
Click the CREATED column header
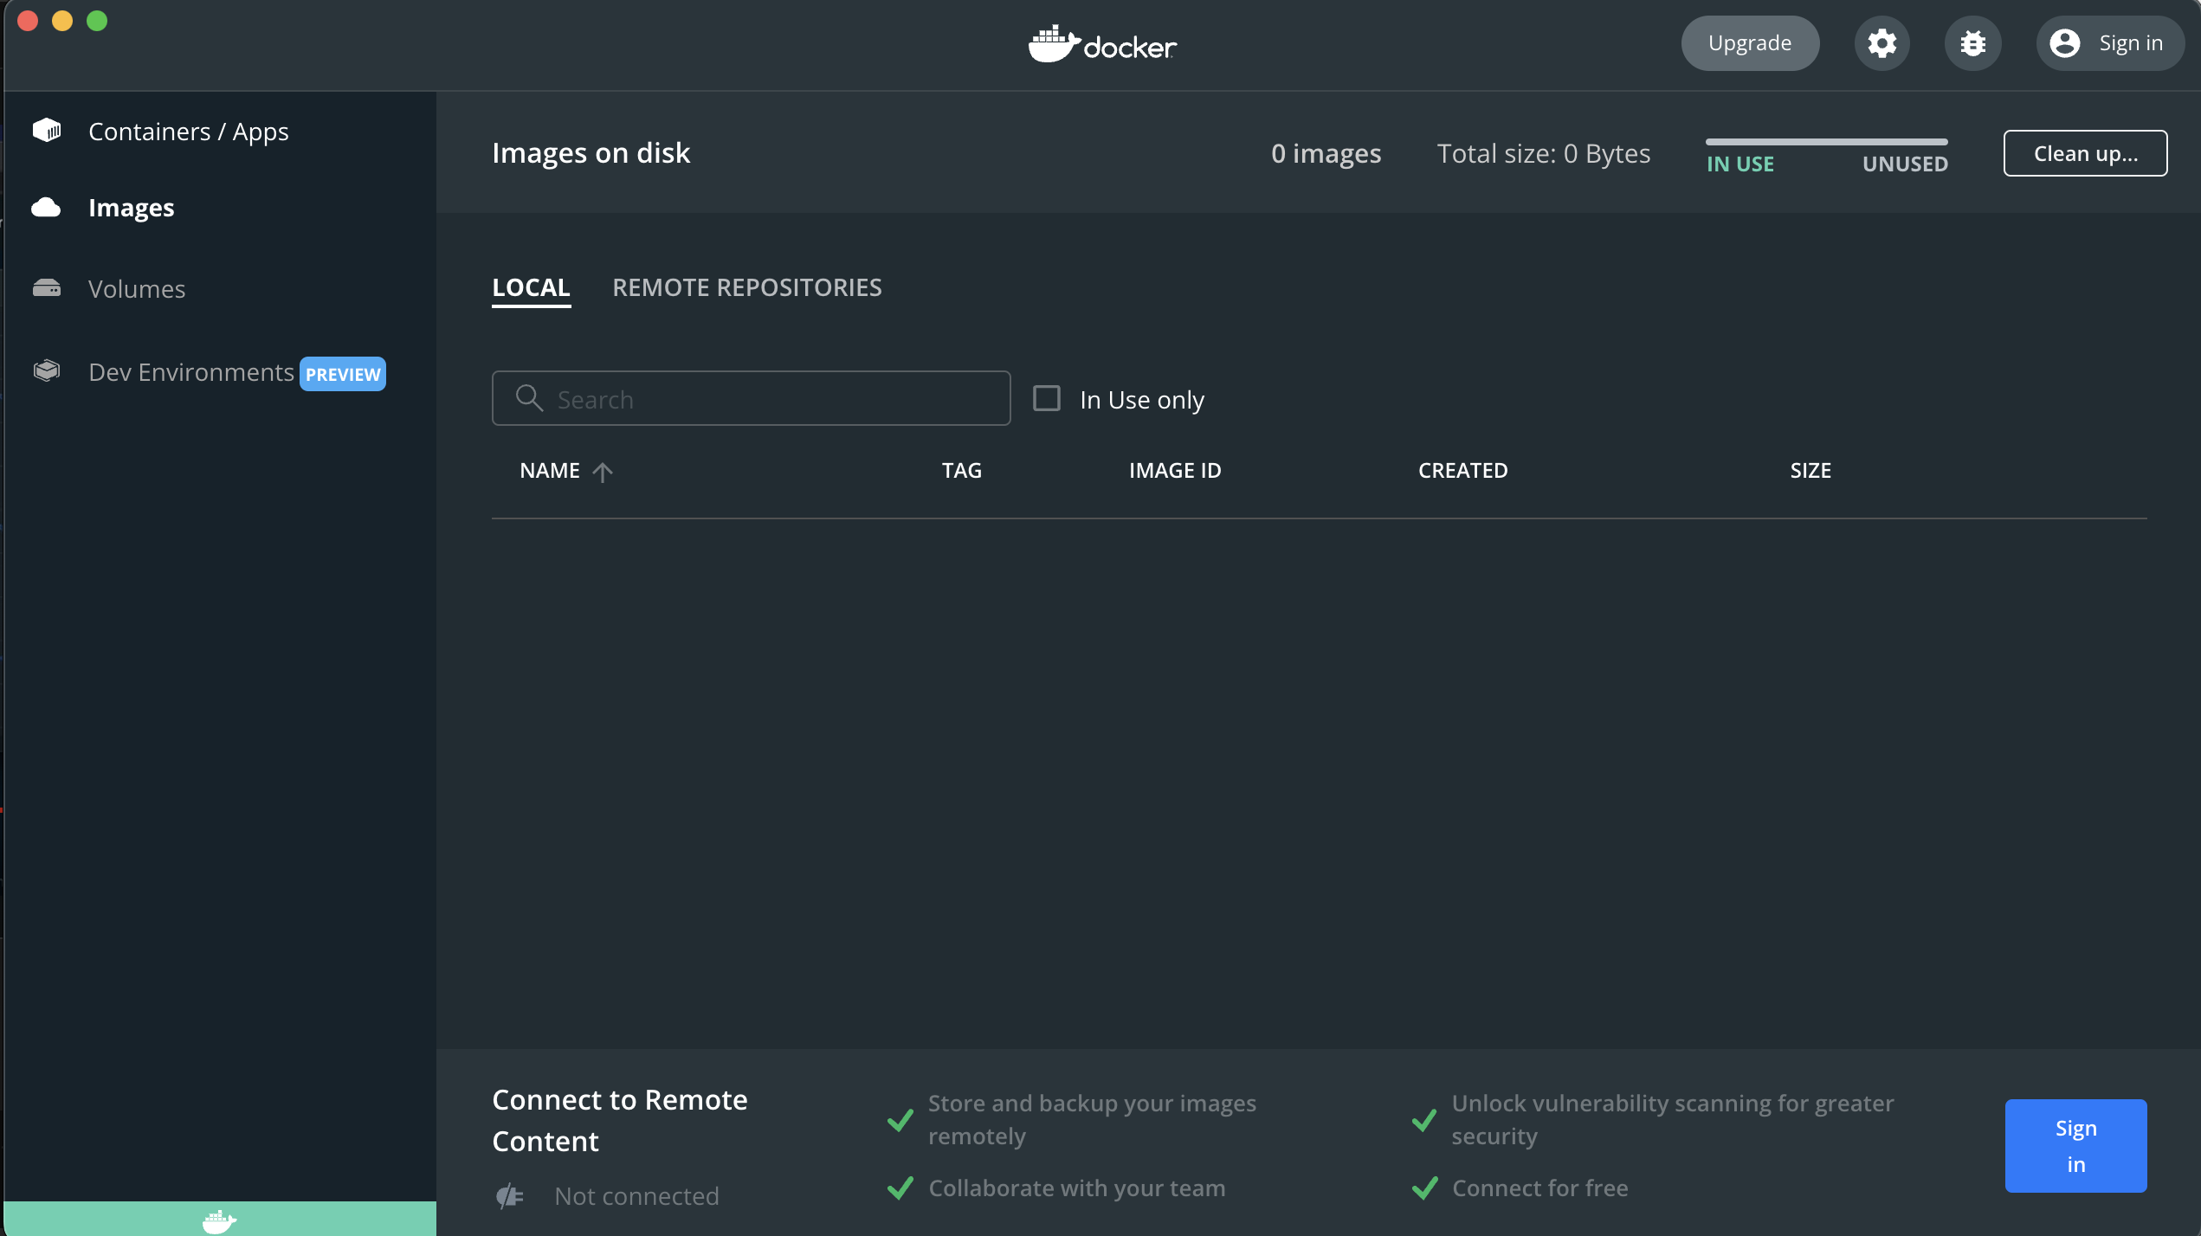tap(1462, 471)
